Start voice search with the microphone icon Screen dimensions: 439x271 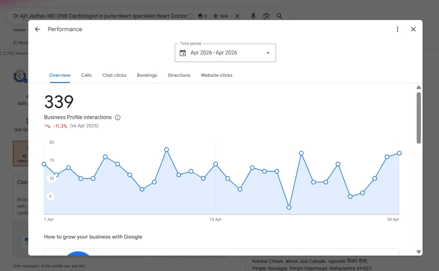point(253,16)
